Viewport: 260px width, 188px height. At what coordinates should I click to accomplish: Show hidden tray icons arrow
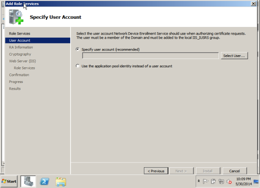coord(199,181)
